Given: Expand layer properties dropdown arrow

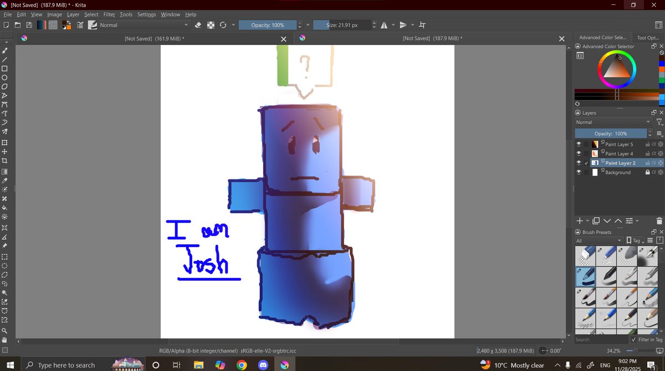Looking at the screenshot, I should click(636, 220).
